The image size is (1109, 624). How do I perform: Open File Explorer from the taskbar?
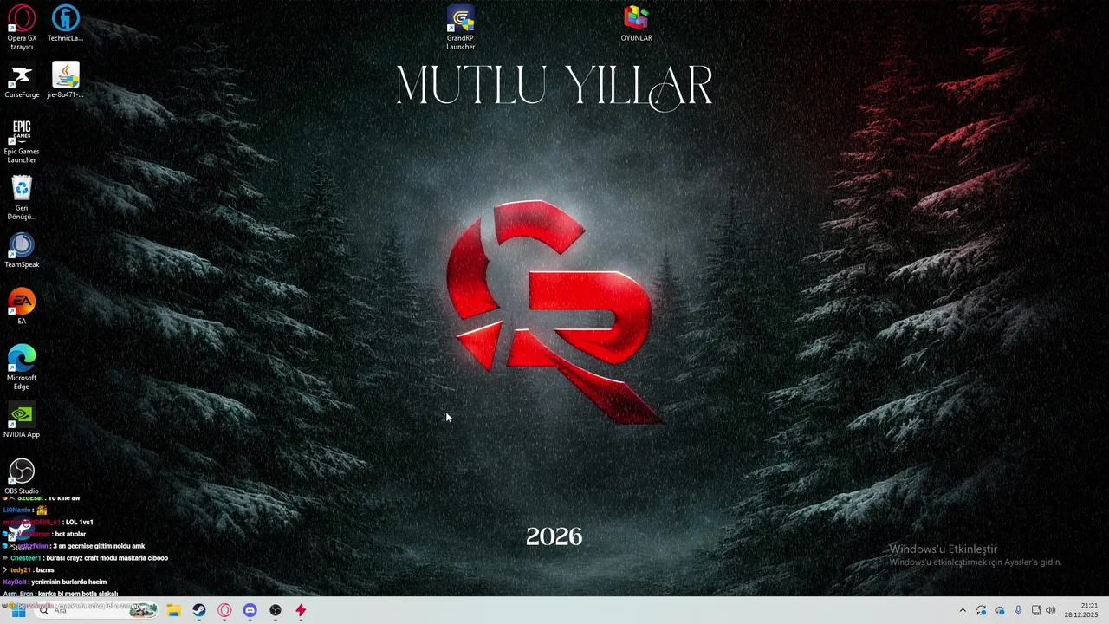tap(173, 610)
